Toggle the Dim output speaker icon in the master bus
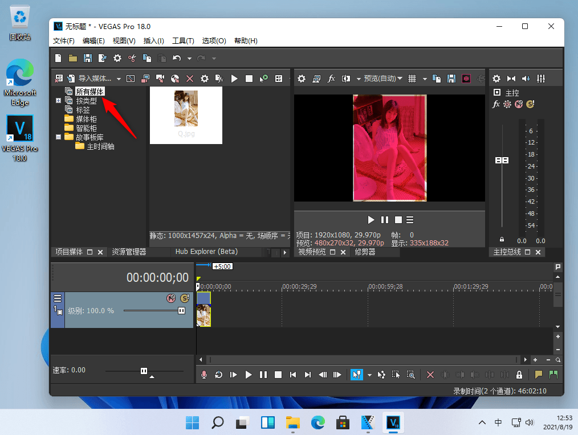578x435 pixels. click(x=526, y=79)
